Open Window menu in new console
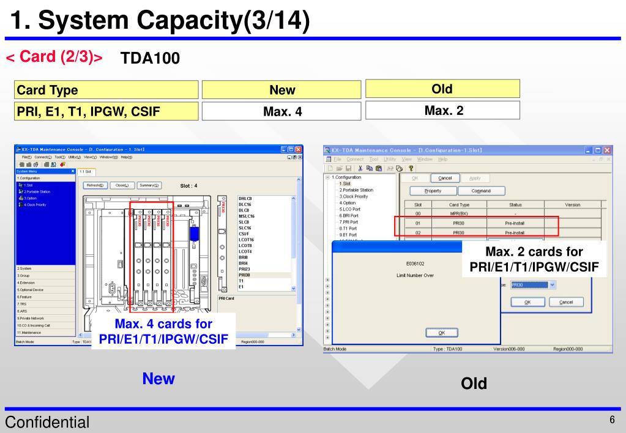Image resolution: width=626 pixels, height=433 pixels. point(108,157)
